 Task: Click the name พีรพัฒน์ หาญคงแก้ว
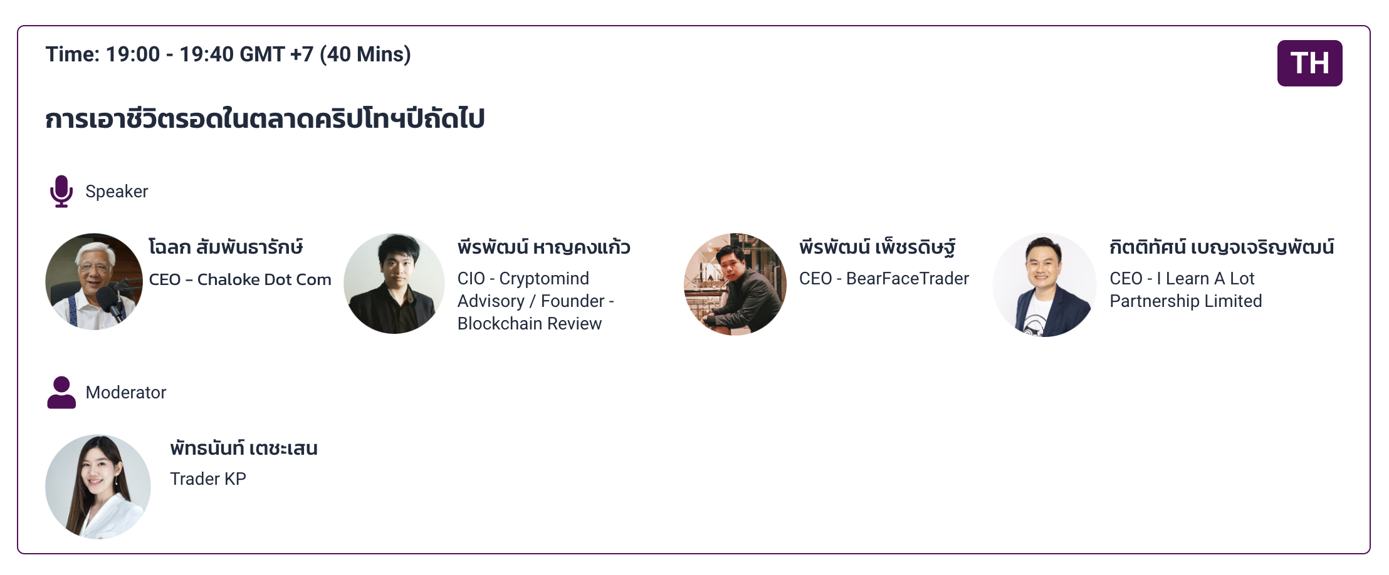pyautogui.click(x=543, y=247)
